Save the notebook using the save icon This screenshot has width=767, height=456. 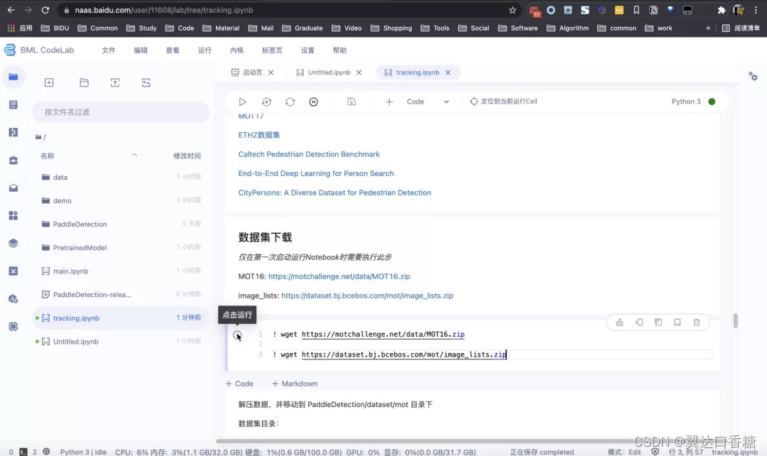pyautogui.click(x=352, y=102)
